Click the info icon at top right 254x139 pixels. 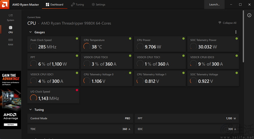click(249, 15)
